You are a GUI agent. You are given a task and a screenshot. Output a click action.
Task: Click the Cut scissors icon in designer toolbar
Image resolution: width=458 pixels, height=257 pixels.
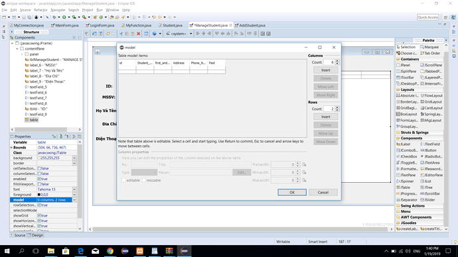coord(121,34)
